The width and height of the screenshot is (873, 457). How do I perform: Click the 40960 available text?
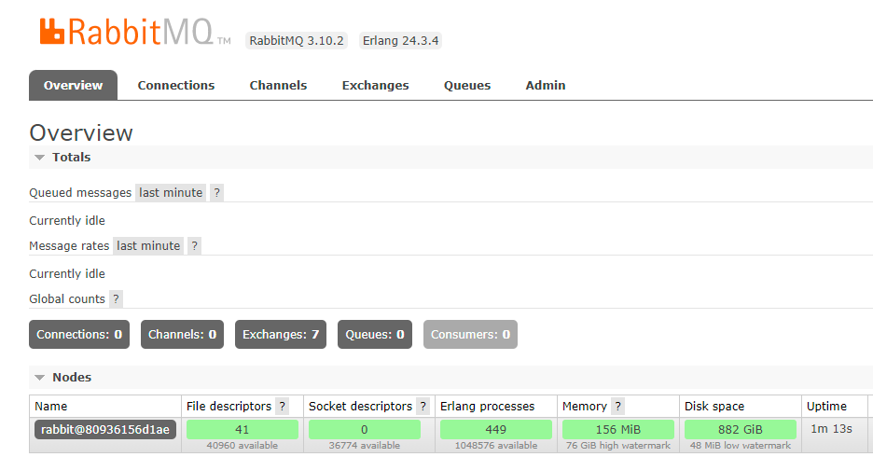tap(242, 446)
